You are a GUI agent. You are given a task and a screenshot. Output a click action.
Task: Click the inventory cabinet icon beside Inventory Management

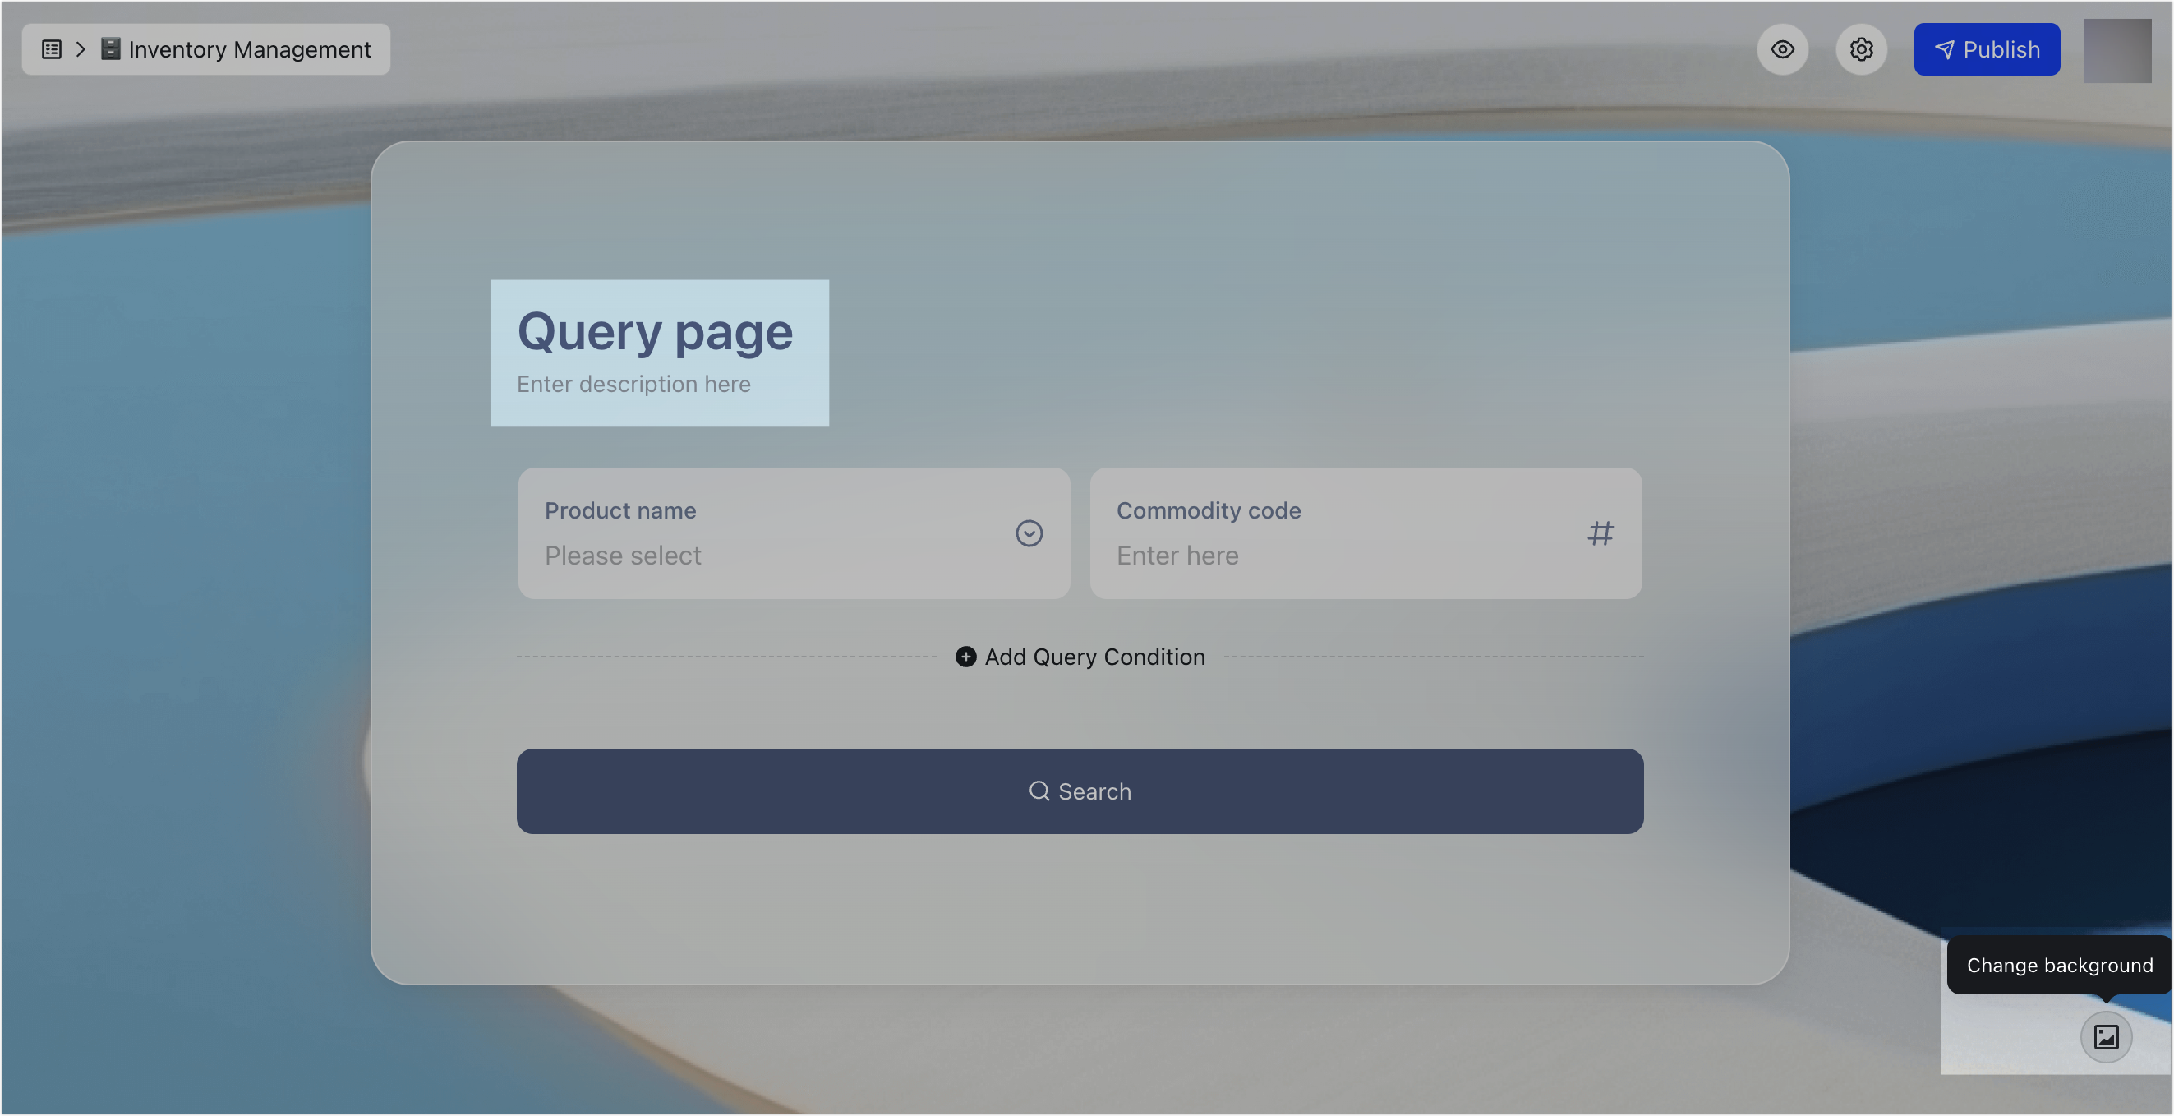pos(110,49)
